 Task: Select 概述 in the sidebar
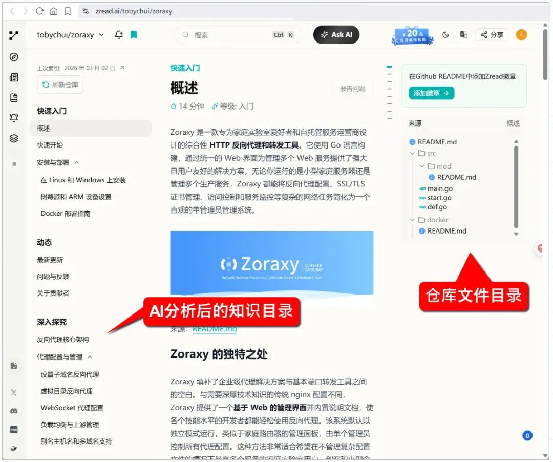point(91,128)
